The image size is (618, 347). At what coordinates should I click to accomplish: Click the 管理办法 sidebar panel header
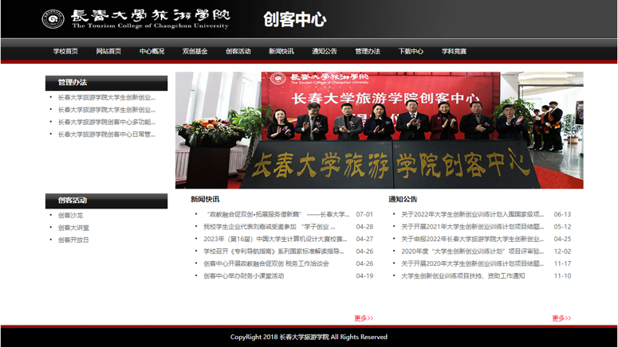(106, 83)
